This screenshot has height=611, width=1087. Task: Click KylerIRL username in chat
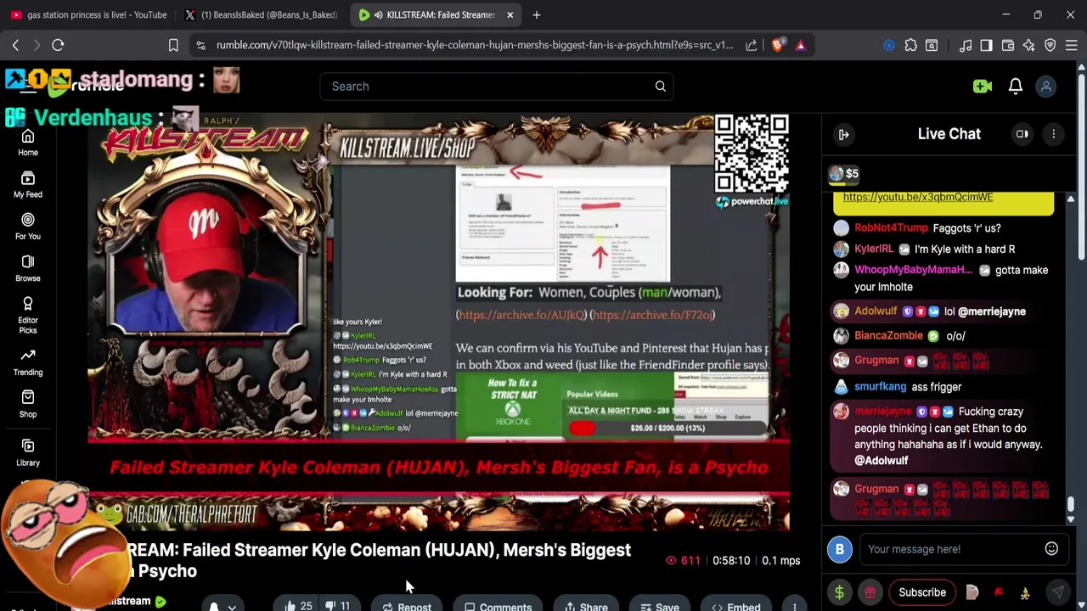coord(874,249)
